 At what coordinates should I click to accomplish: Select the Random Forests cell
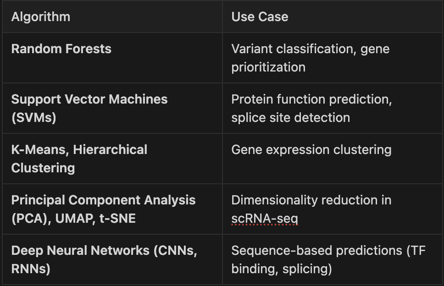(x=61, y=49)
